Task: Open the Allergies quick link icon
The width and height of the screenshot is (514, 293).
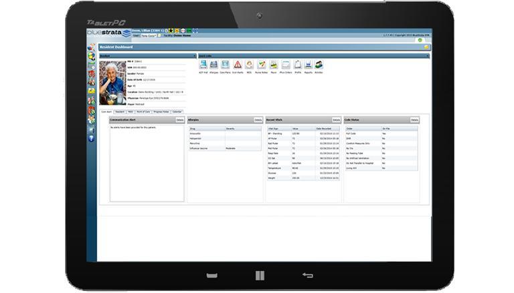Action: [x=213, y=65]
